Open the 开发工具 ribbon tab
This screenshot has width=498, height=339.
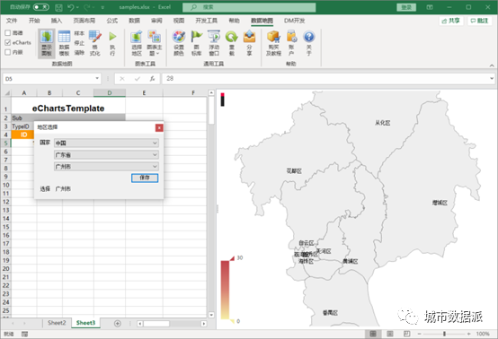[x=207, y=21]
